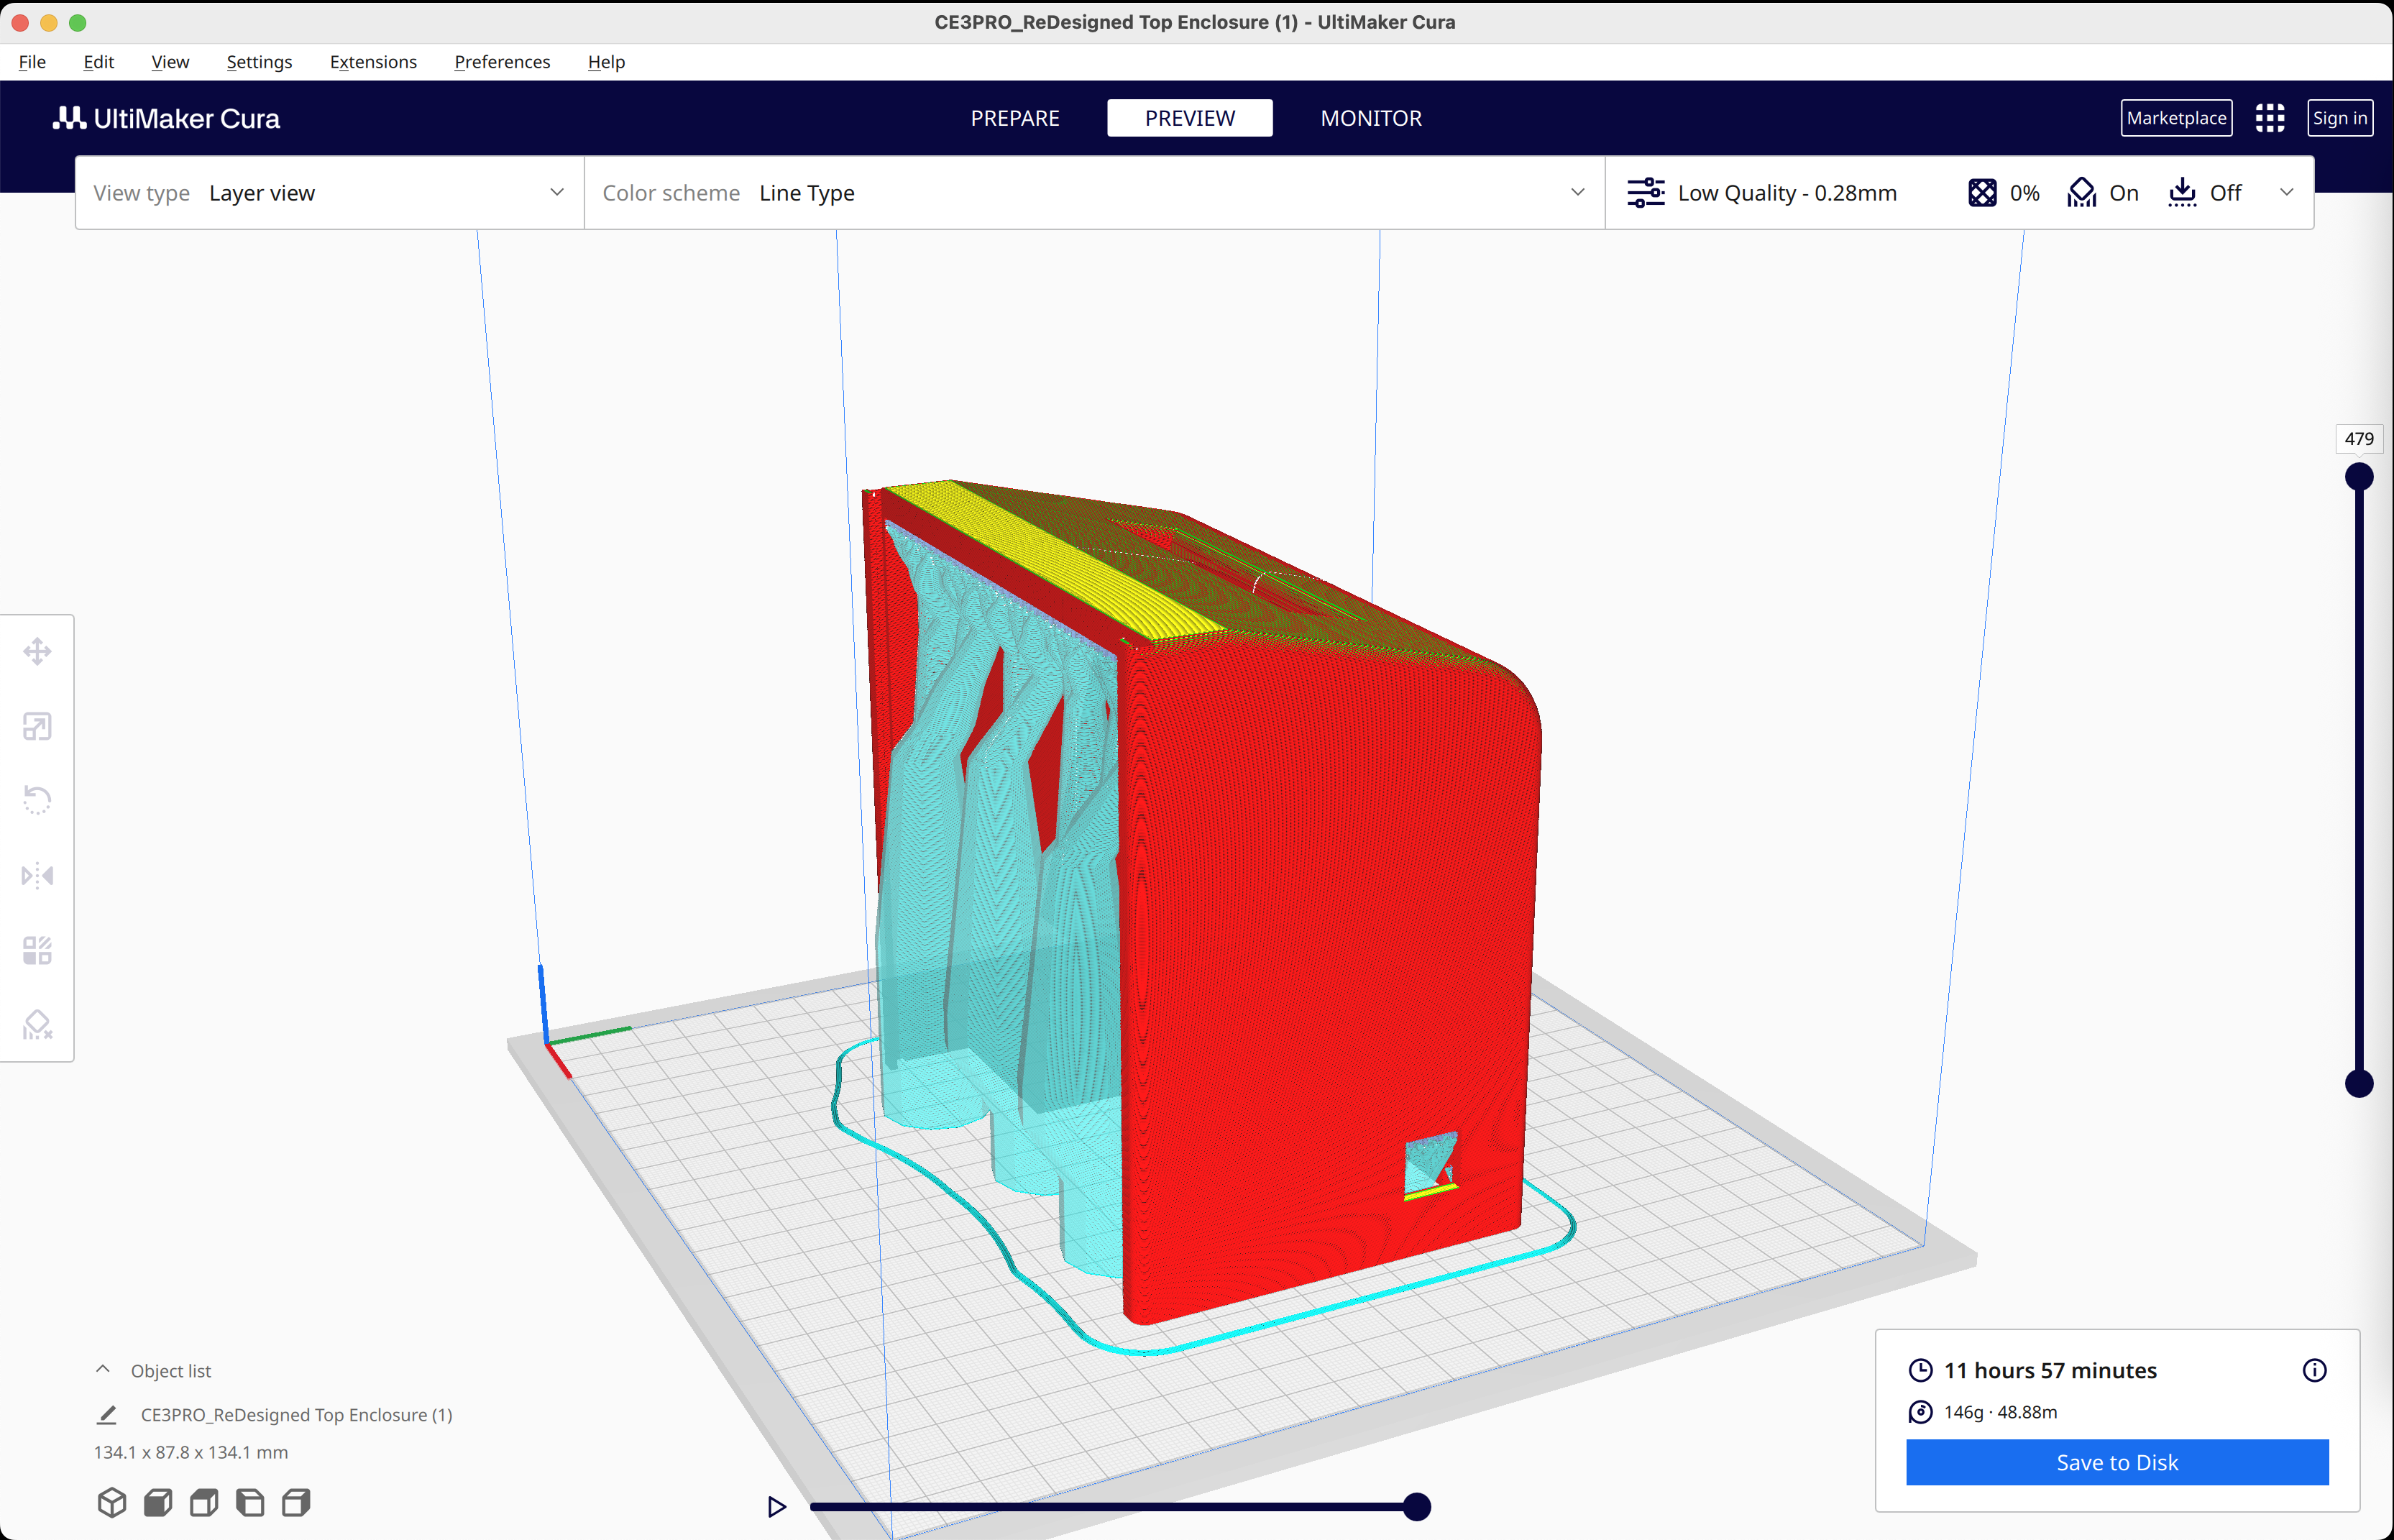Switch to the PREVIEW stage
Image resolution: width=2394 pixels, height=1540 pixels.
click(1190, 118)
